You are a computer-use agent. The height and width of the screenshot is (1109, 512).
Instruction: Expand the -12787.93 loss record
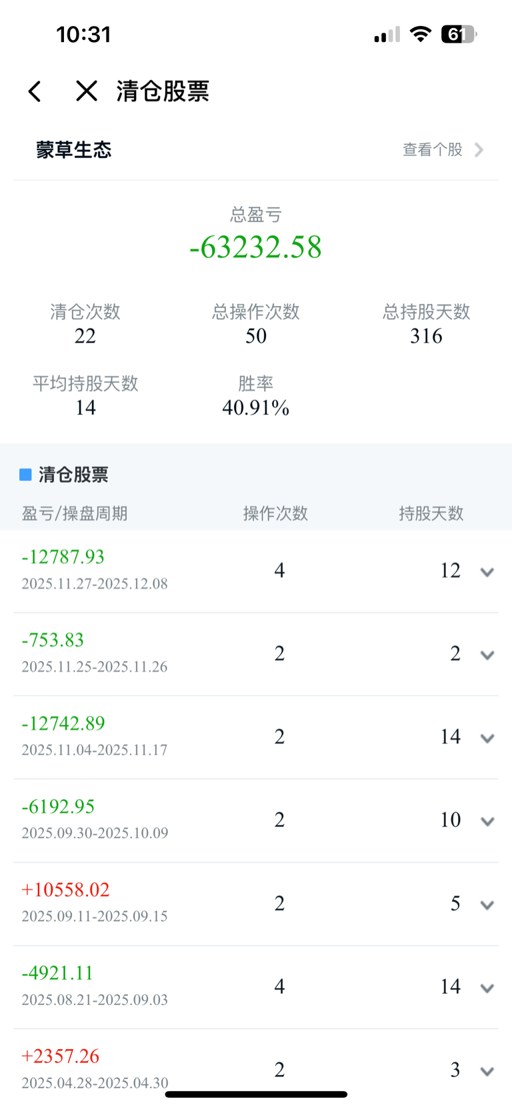(487, 572)
